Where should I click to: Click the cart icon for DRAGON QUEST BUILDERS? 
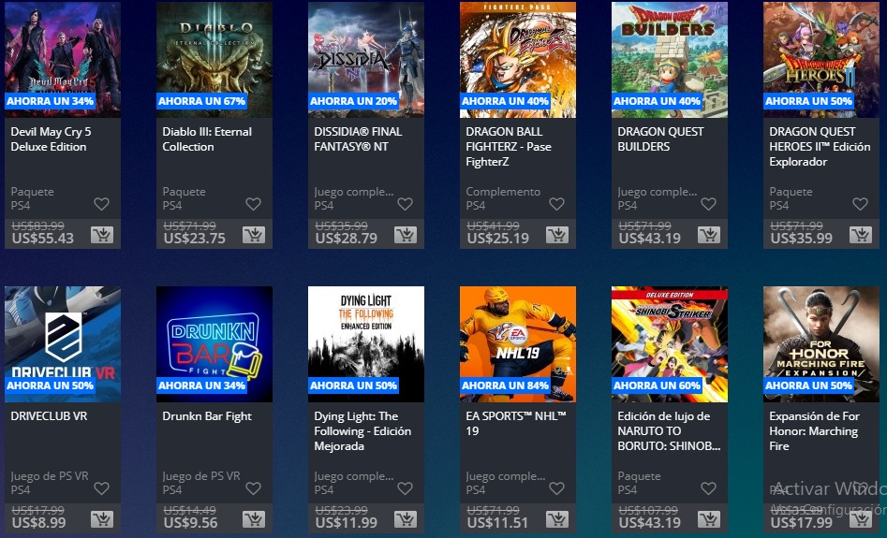point(709,235)
